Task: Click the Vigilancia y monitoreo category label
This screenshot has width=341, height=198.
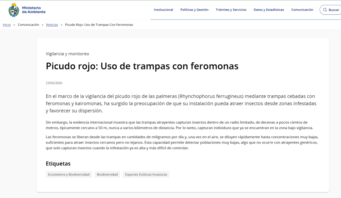Action: point(67,54)
